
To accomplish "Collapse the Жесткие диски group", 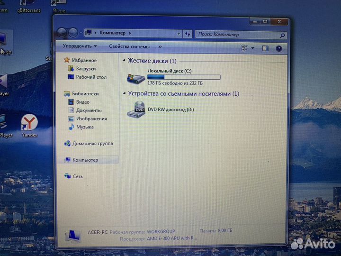I will 125,61.
